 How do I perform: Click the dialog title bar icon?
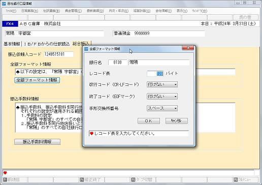tap(86, 49)
